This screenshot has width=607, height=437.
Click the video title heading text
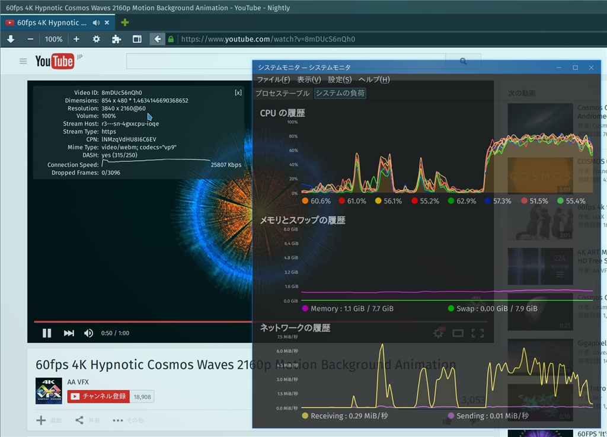(246, 365)
